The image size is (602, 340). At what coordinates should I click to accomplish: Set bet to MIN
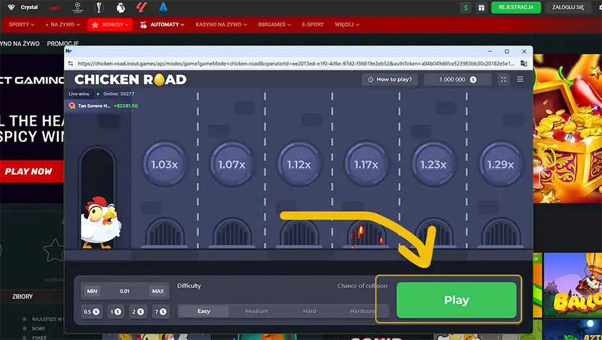point(92,291)
